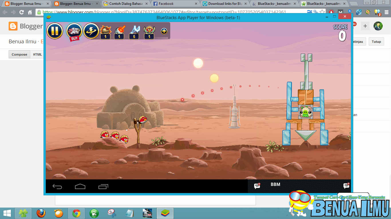The image size is (391, 219).
Task: Click lightbulb extension icon with badge 2
Action: coord(377,12)
